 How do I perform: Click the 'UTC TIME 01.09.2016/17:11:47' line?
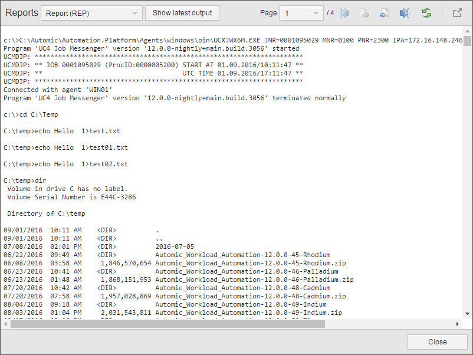click(x=153, y=73)
